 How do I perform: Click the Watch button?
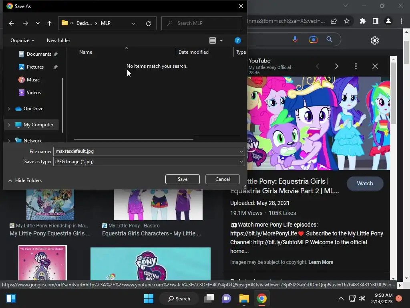(x=365, y=183)
